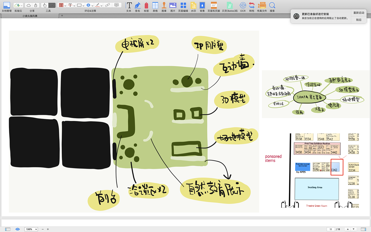Open the 130% zoom level dropdown

click(x=31, y=229)
